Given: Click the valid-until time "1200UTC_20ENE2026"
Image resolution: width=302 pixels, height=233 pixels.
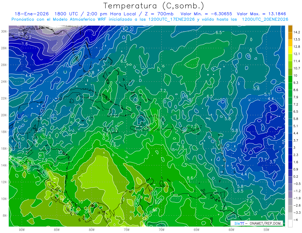Looking at the screenshot, I should [265, 19].
